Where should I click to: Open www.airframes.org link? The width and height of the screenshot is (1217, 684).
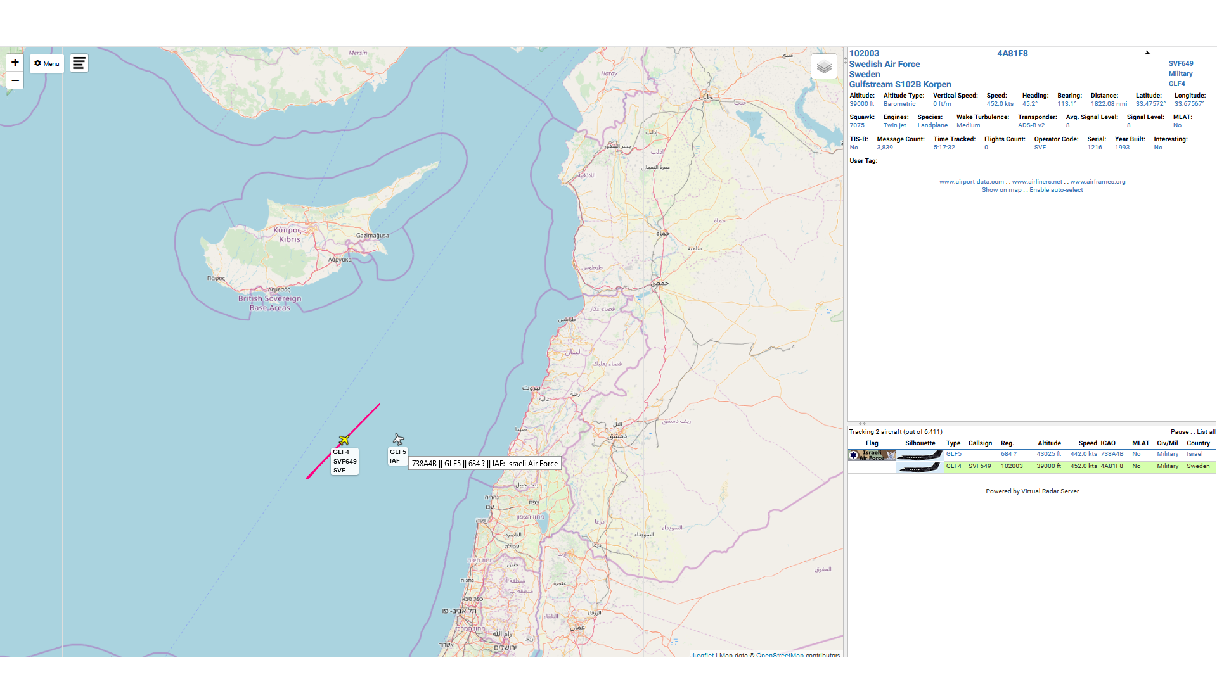(1098, 182)
